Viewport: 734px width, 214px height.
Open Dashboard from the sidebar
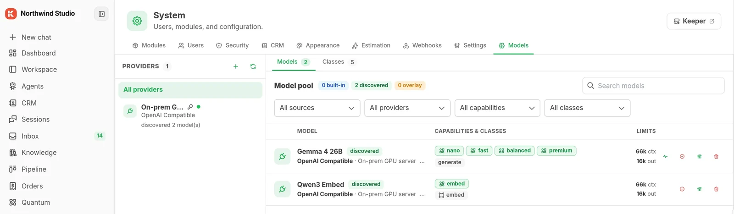(x=33, y=53)
